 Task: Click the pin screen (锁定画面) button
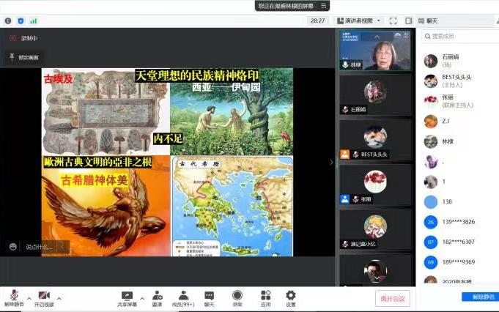(x=24, y=57)
